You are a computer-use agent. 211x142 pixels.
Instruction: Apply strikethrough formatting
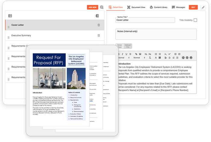(130, 54)
